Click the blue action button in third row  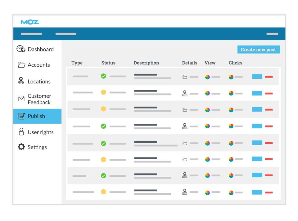(257, 109)
